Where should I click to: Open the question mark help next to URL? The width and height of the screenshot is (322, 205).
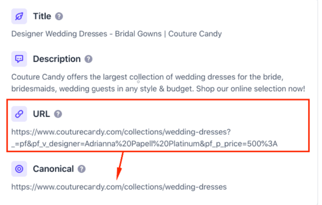[x=58, y=114]
